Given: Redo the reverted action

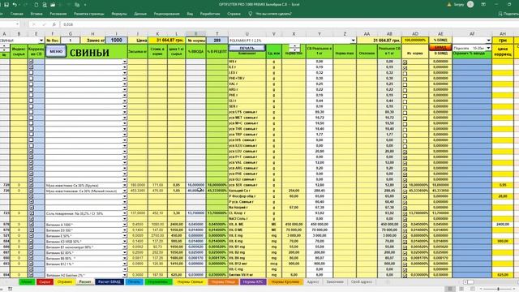Looking at the screenshot, I should pyautogui.click(x=26, y=5).
